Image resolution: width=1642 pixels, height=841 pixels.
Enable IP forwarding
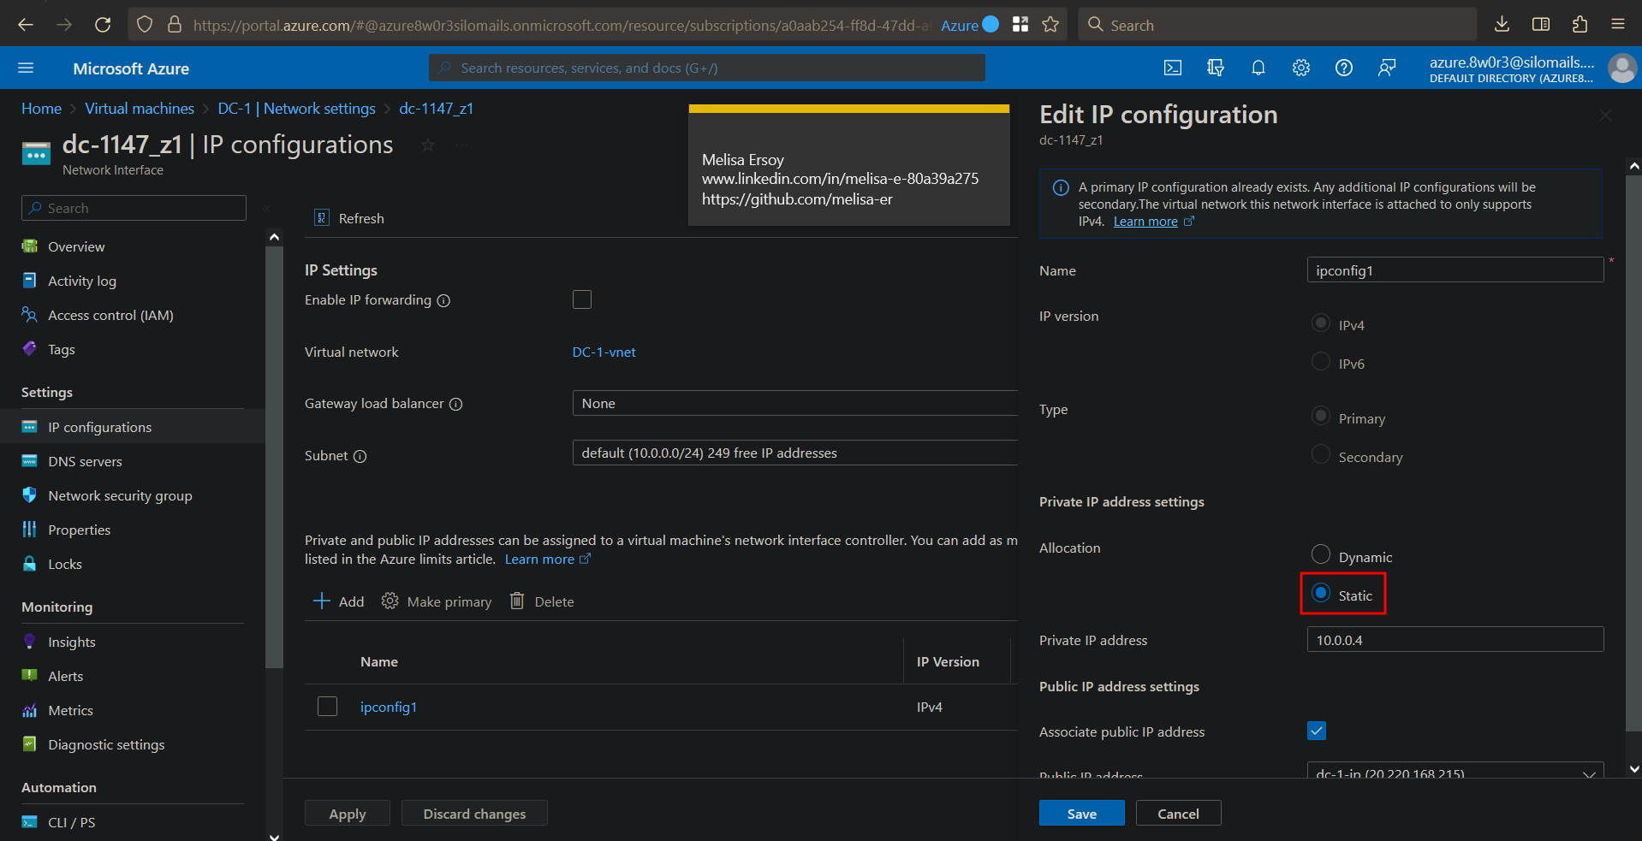(582, 299)
